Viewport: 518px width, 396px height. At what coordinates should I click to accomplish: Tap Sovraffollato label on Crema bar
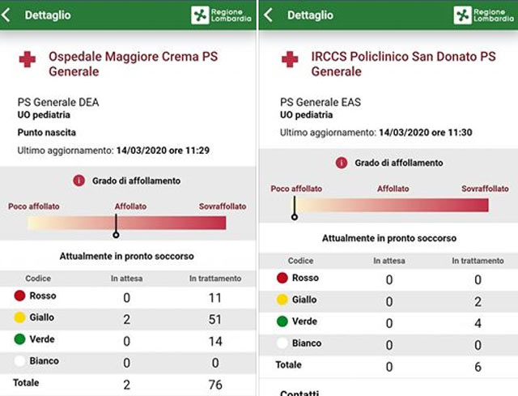point(223,207)
